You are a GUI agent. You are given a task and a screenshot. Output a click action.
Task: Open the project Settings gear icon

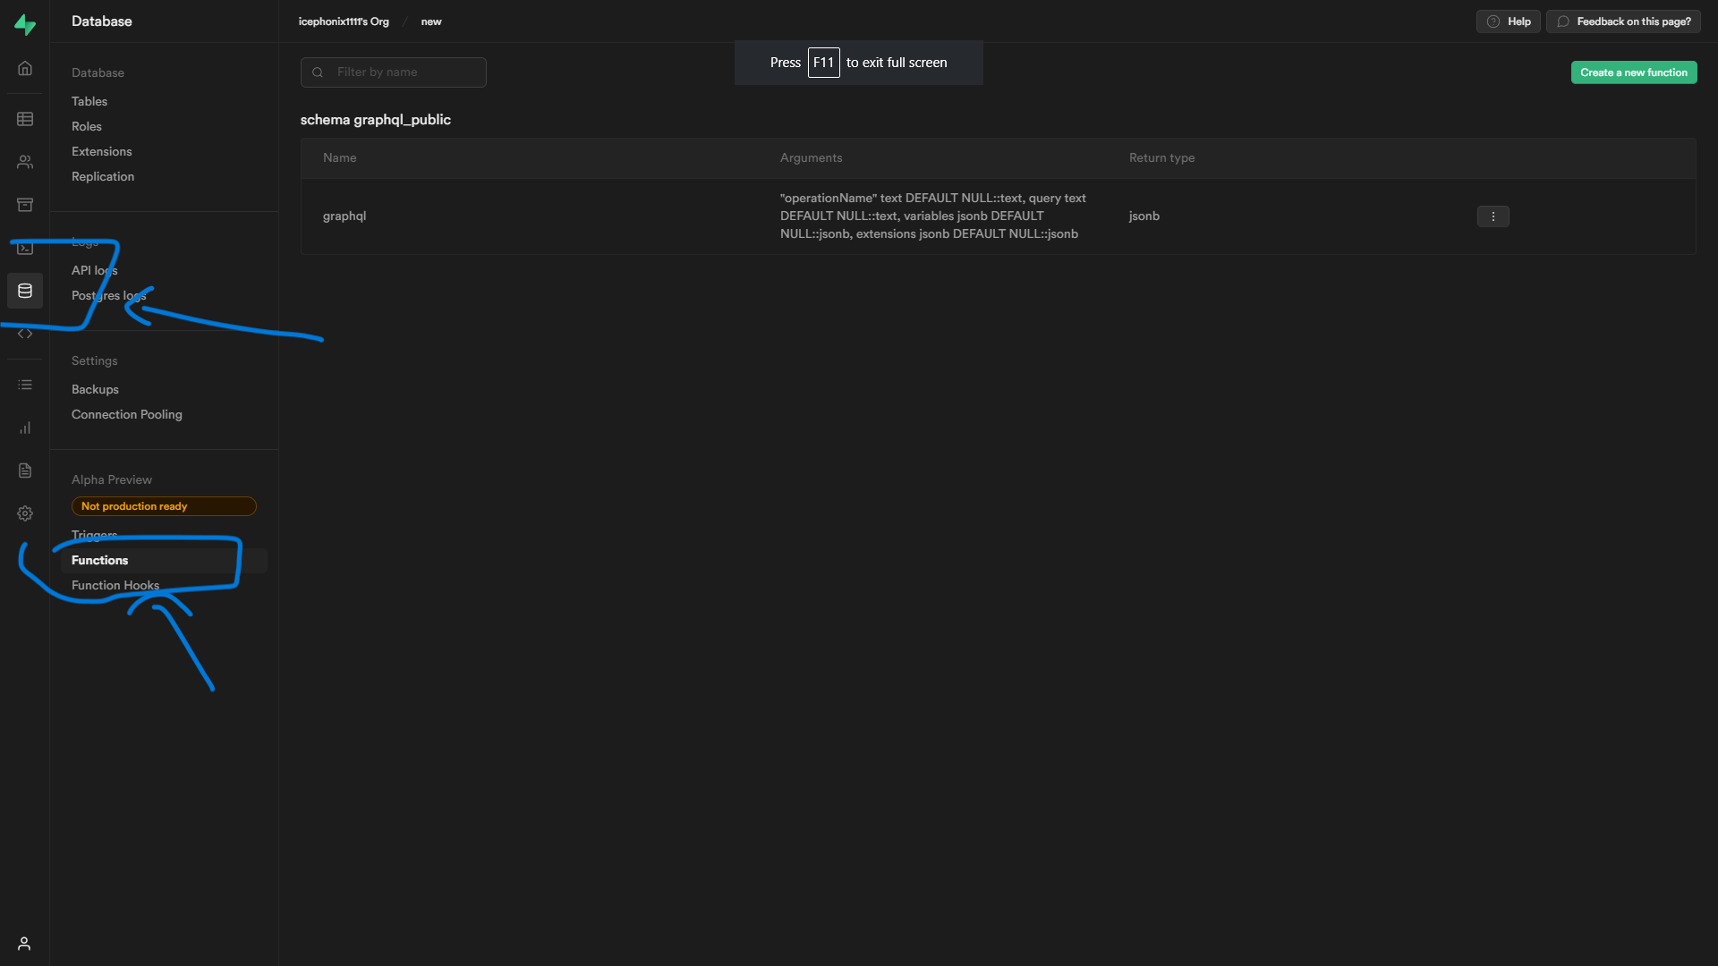coord(25,513)
